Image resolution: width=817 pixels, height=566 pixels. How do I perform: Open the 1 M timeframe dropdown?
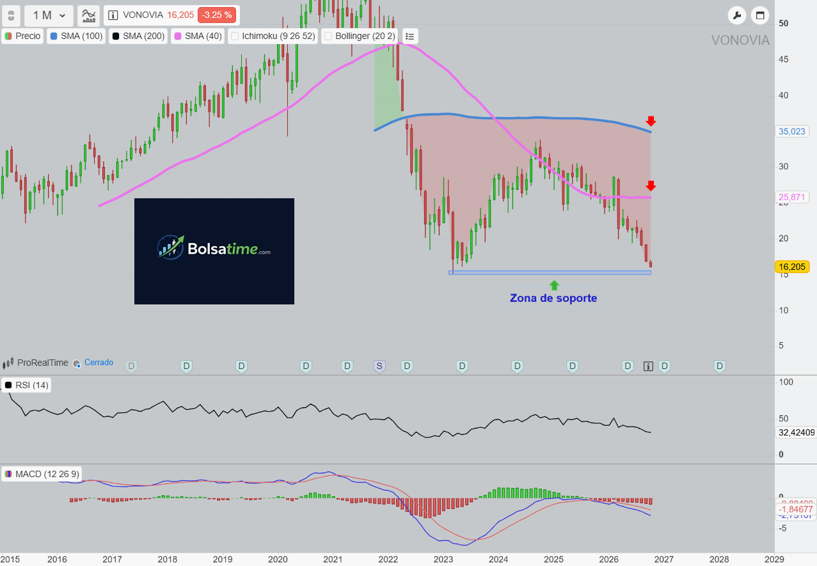[x=49, y=15]
